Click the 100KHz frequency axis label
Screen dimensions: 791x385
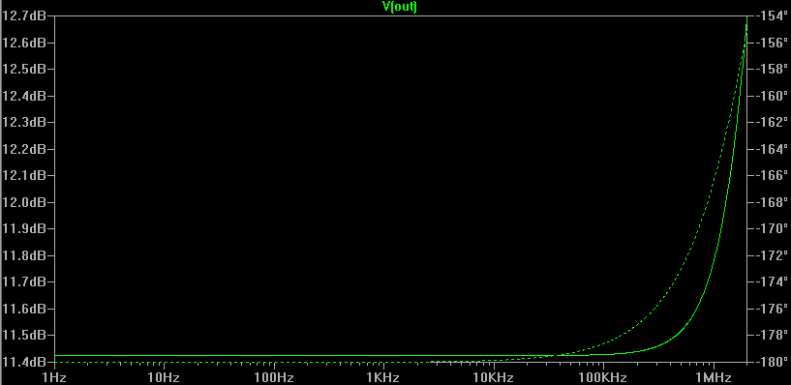[x=603, y=377]
